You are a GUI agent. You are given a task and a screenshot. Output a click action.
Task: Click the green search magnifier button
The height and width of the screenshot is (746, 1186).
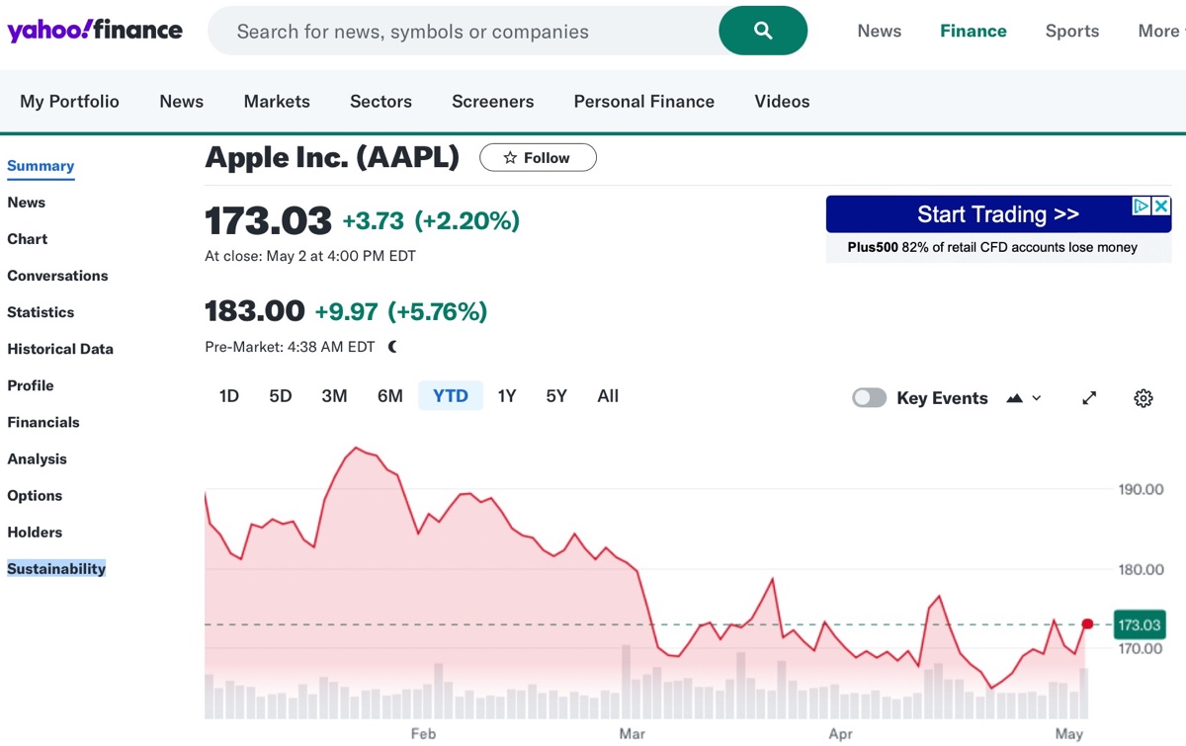[x=763, y=31]
